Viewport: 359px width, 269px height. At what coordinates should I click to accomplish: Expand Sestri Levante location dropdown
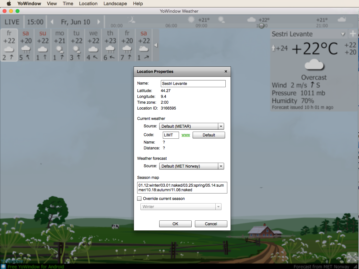[x=343, y=34]
